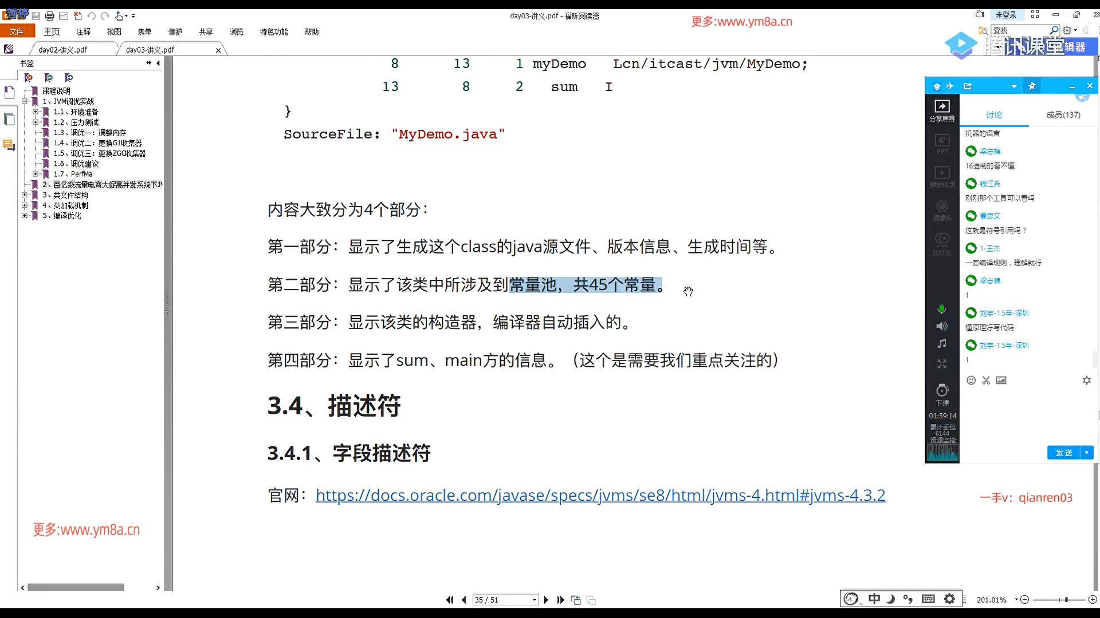Screen dimensions: 1100x618
Task: Open the Oracle JVM spec hyperlink
Action: 600,495
